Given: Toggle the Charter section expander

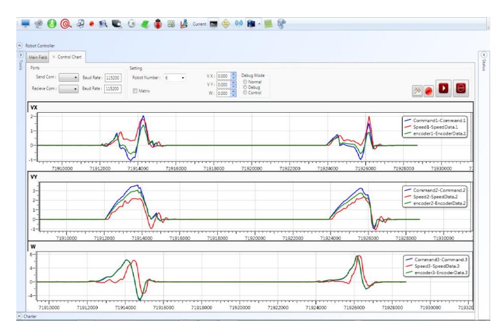Looking at the screenshot, I should click(x=19, y=316).
